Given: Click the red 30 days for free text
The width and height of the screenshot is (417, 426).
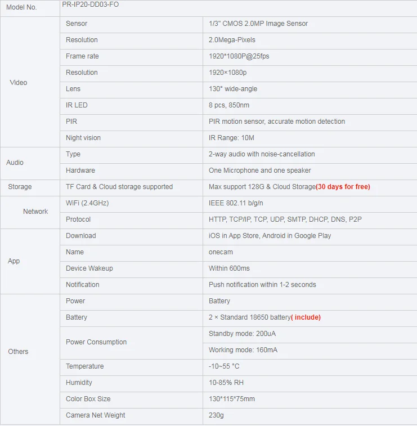Looking at the screenshot, I should click(343, 187).
